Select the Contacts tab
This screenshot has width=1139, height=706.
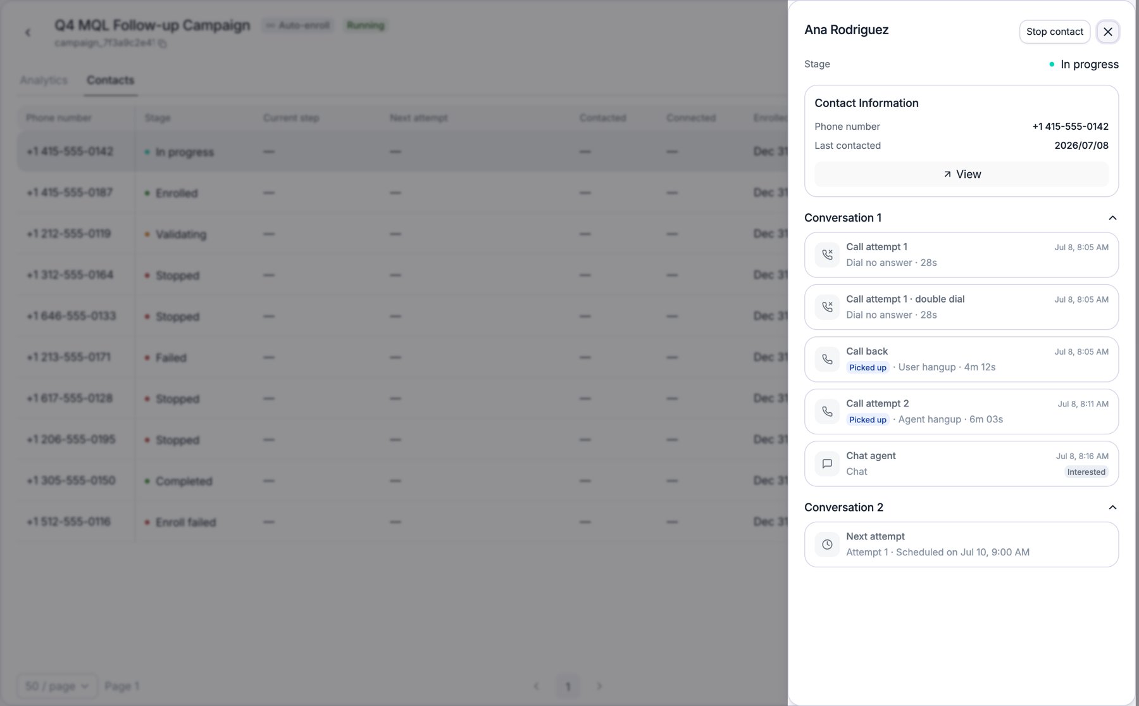[110, 80]
